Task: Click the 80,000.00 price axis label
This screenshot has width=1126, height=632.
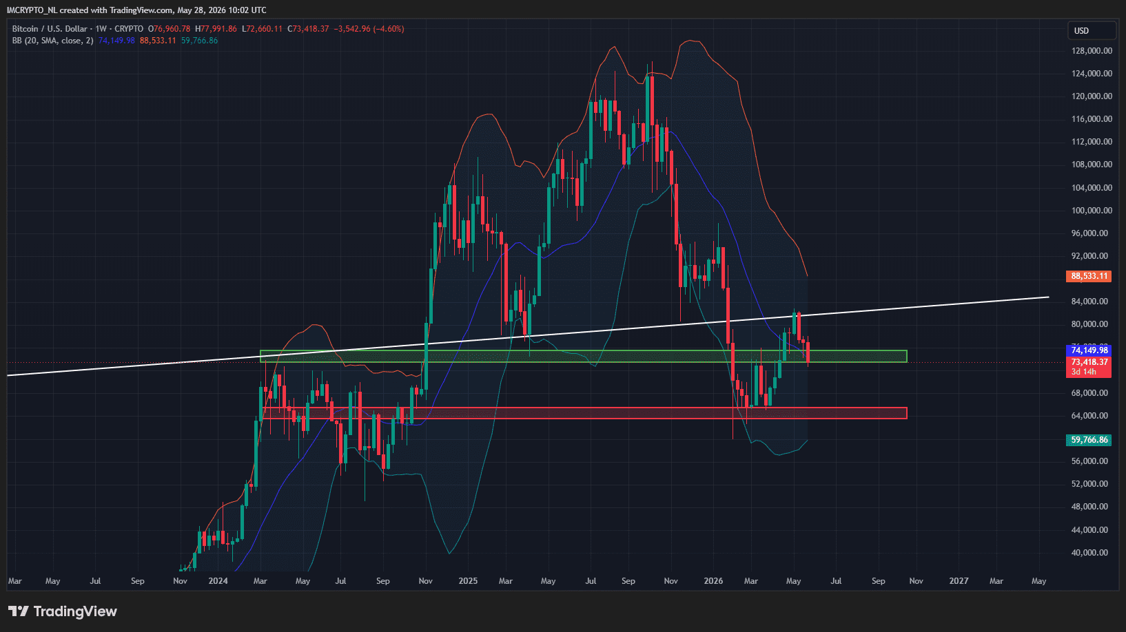Action: click(1089, 324)
